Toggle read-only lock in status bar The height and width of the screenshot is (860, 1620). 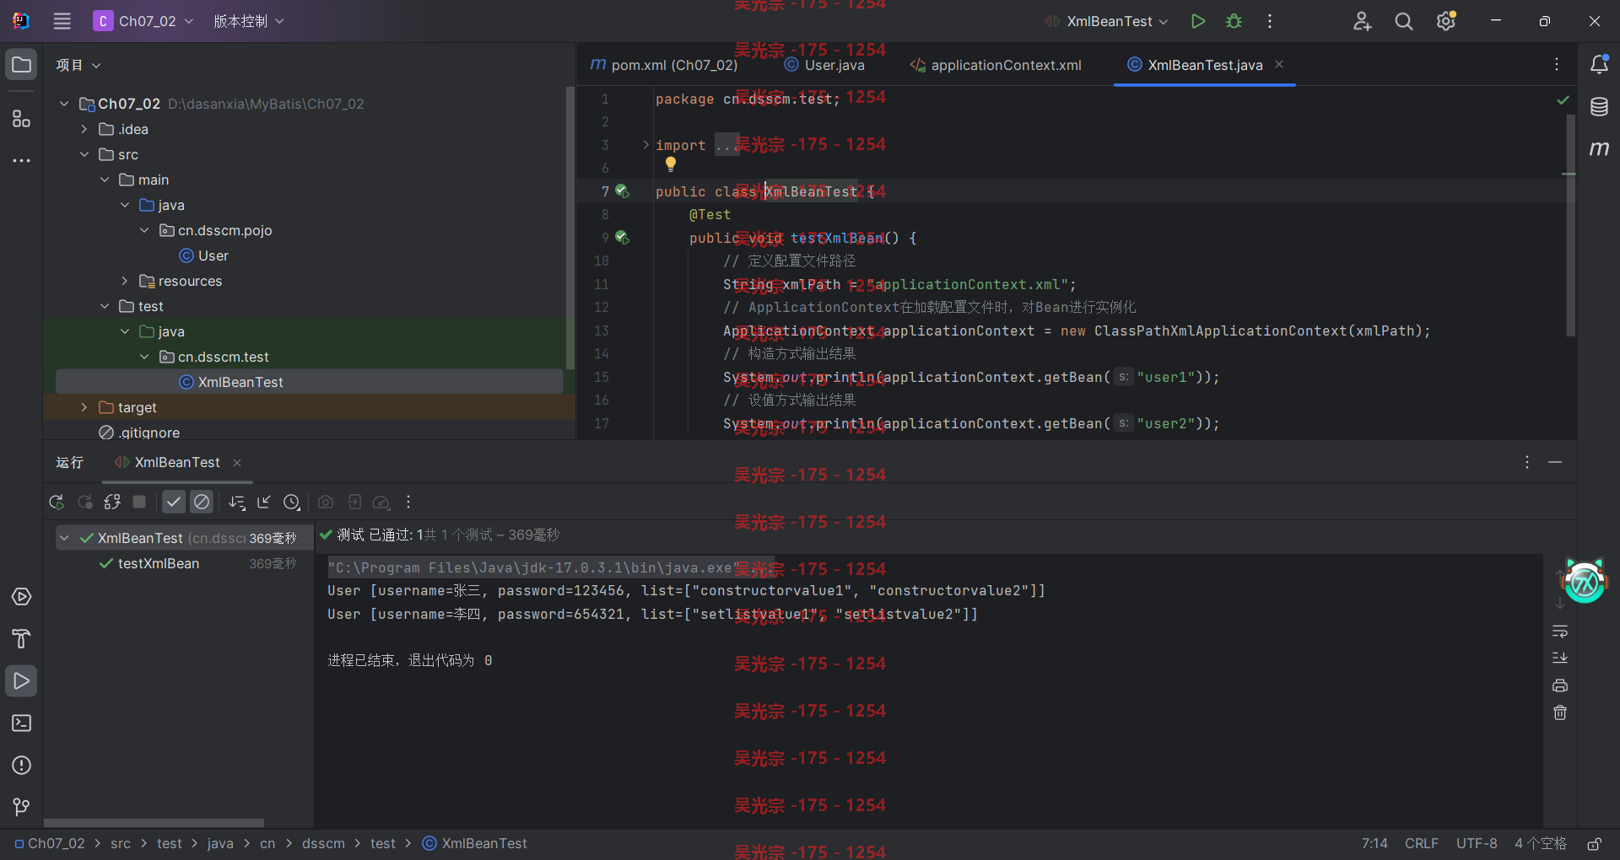(x=1595, y=844)
